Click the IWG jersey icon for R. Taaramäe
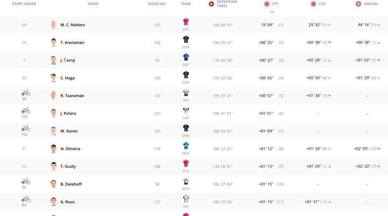 186,93
